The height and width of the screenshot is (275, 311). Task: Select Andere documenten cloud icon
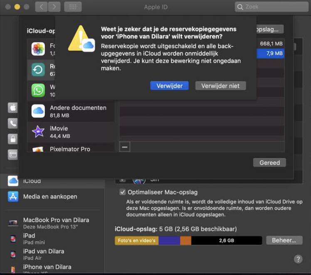click(38, 111)
